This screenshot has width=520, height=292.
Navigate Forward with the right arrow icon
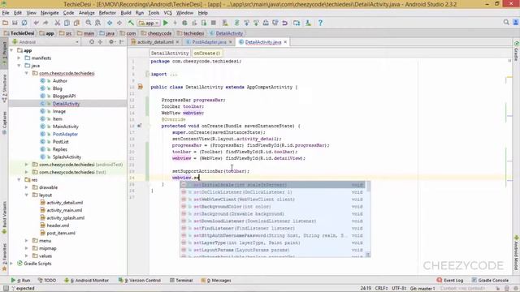click(x=119, y=23)
